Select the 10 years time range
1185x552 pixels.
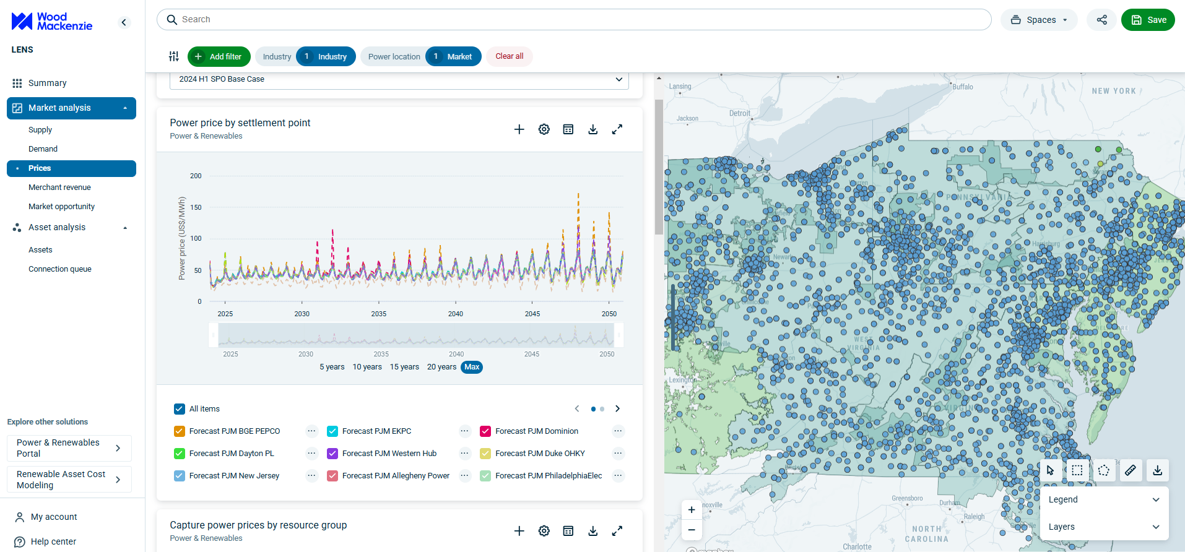pos(367,367)
